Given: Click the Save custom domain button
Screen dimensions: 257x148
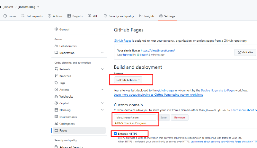Looking at the screenshot, I should pyautogui.click(x=164, y=118).
